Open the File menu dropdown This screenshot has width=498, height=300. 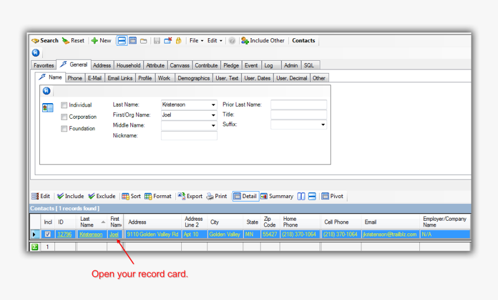tap(196, 41)
